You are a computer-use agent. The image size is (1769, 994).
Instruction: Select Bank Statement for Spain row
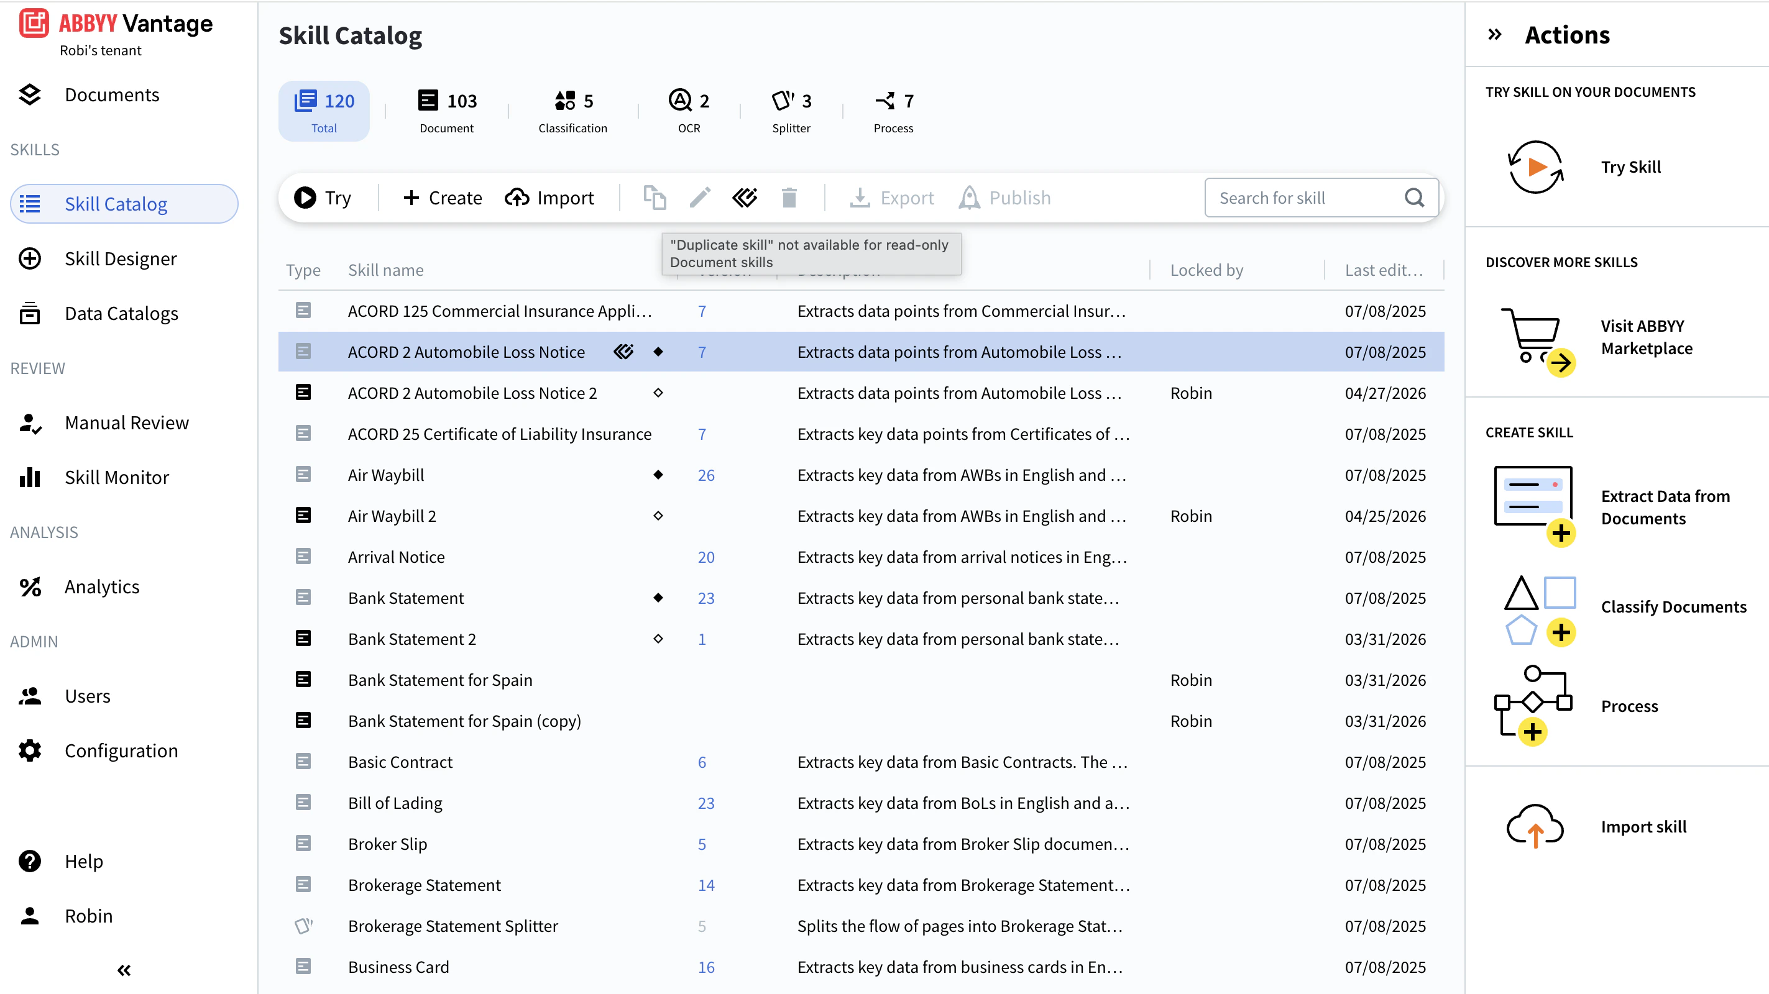861,680
